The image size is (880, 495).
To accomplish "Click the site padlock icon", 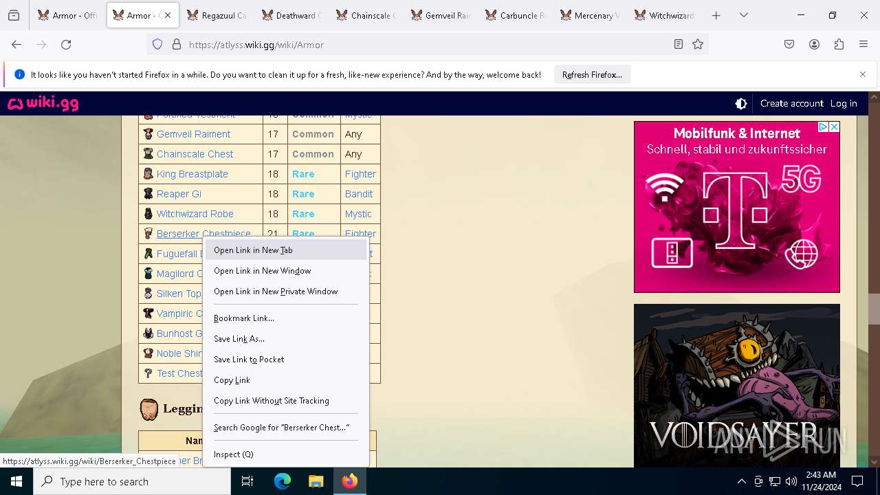I will pyautogui.click(x=177, y=45).
